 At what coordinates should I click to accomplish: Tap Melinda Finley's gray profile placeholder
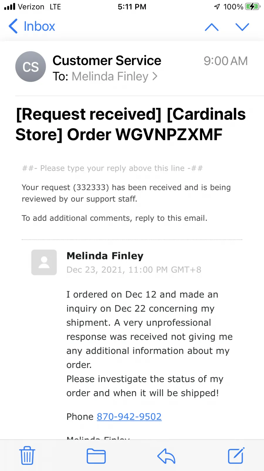44,262
